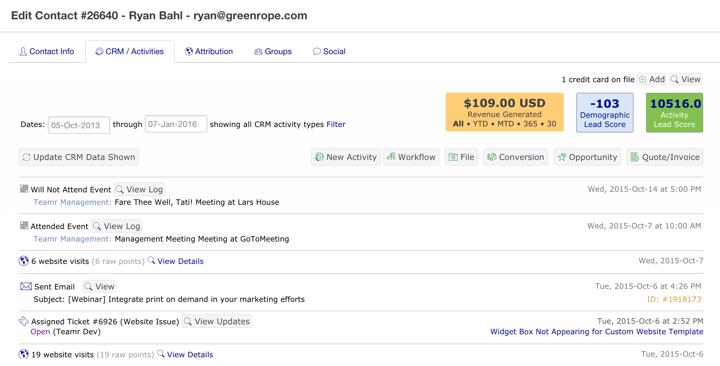
Task: View Log for Attended Event
Action: coord(116,226)
